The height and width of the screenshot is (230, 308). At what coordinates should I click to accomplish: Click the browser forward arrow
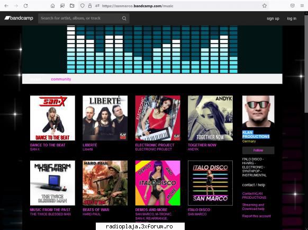pyautogui.click(x=16, y=6)
